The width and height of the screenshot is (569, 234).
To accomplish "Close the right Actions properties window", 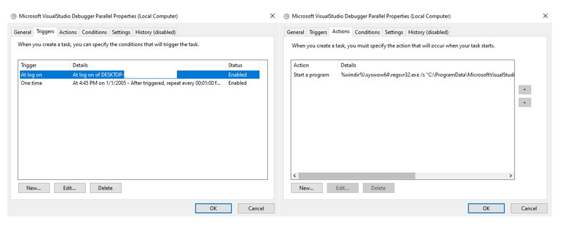I will (545, 16).
